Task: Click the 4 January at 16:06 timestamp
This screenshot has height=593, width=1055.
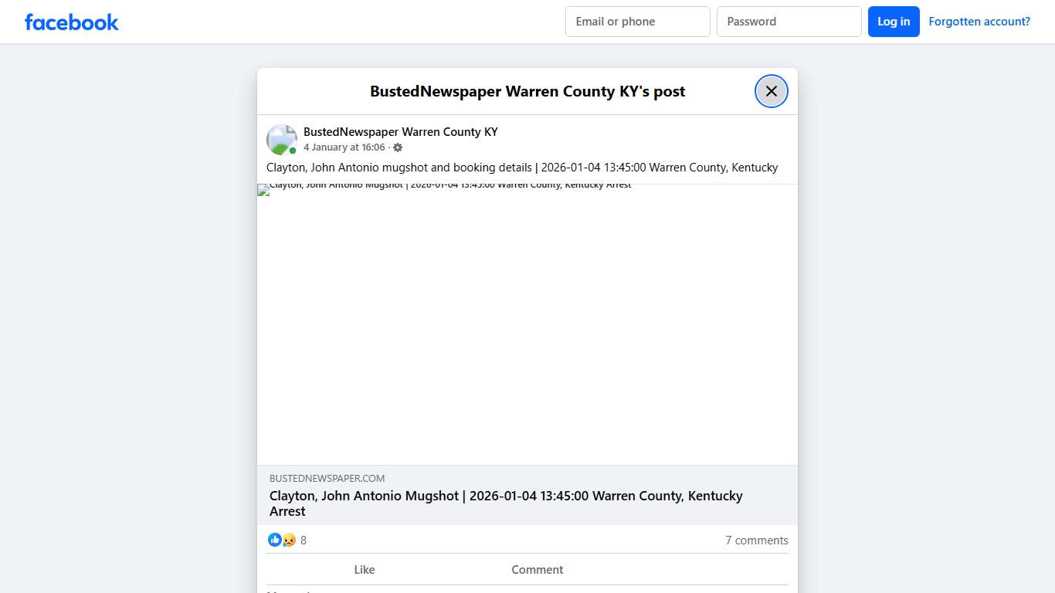Action: 344,147
